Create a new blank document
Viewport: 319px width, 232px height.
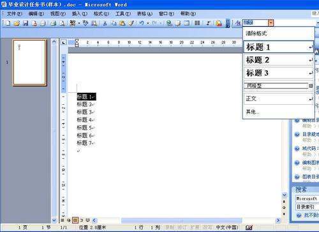click(x=8, y=23)
